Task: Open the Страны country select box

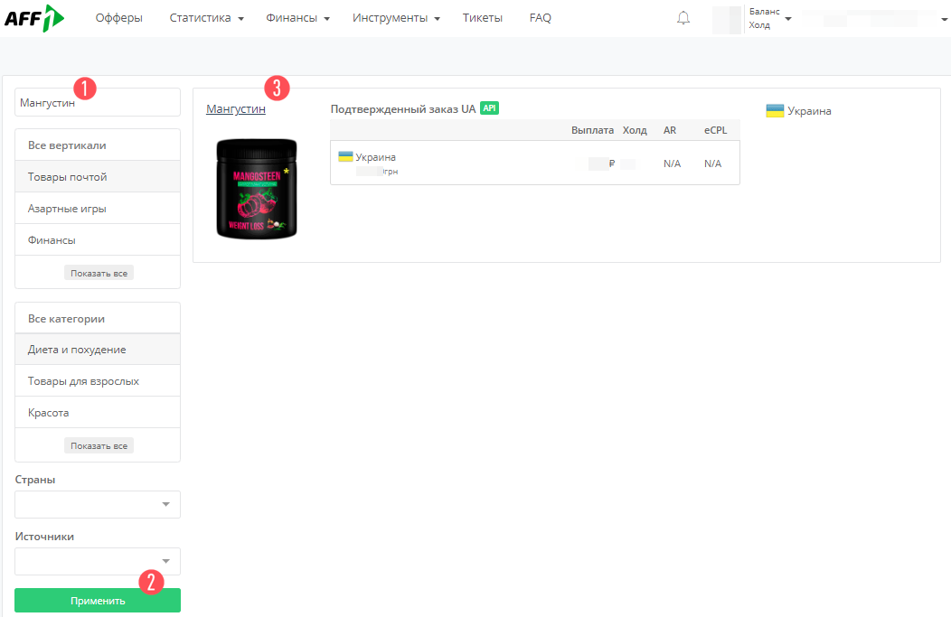Action: [x=98, y=504]
